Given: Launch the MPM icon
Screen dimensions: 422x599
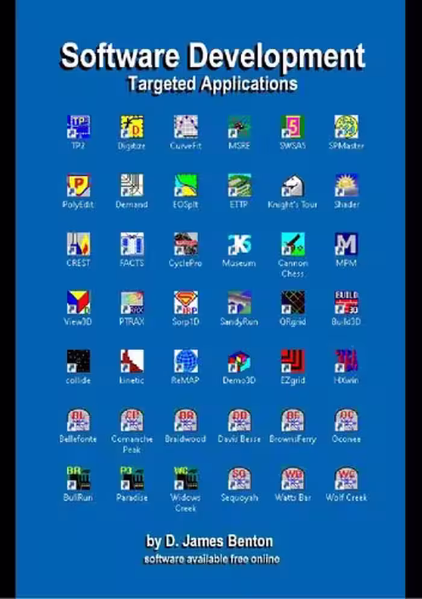Looking at the screenshot, I should pyautogui.click(x=346, y=243).
